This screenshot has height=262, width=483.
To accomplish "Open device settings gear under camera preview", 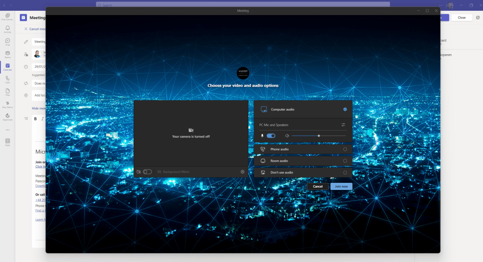I will point(242,172).
